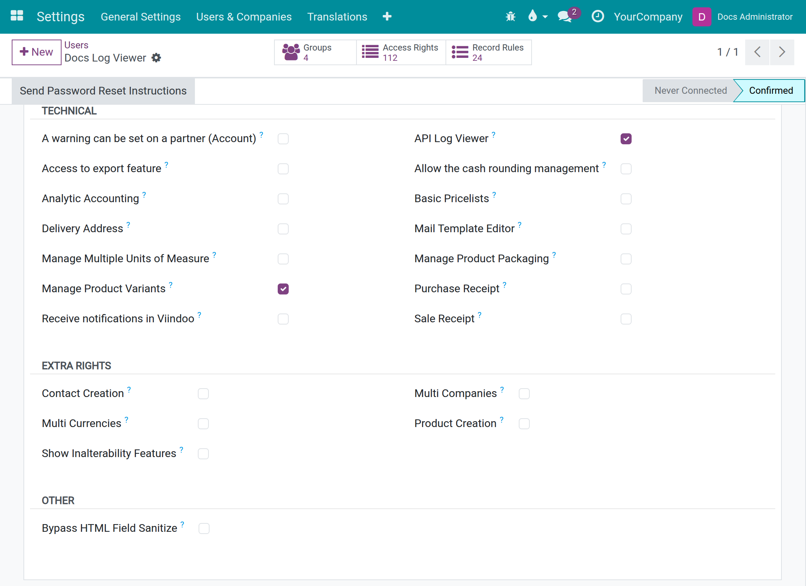806x586 pixels.
Task: Enable Basic Pricelists checkbox
Action: click(626, 199)
